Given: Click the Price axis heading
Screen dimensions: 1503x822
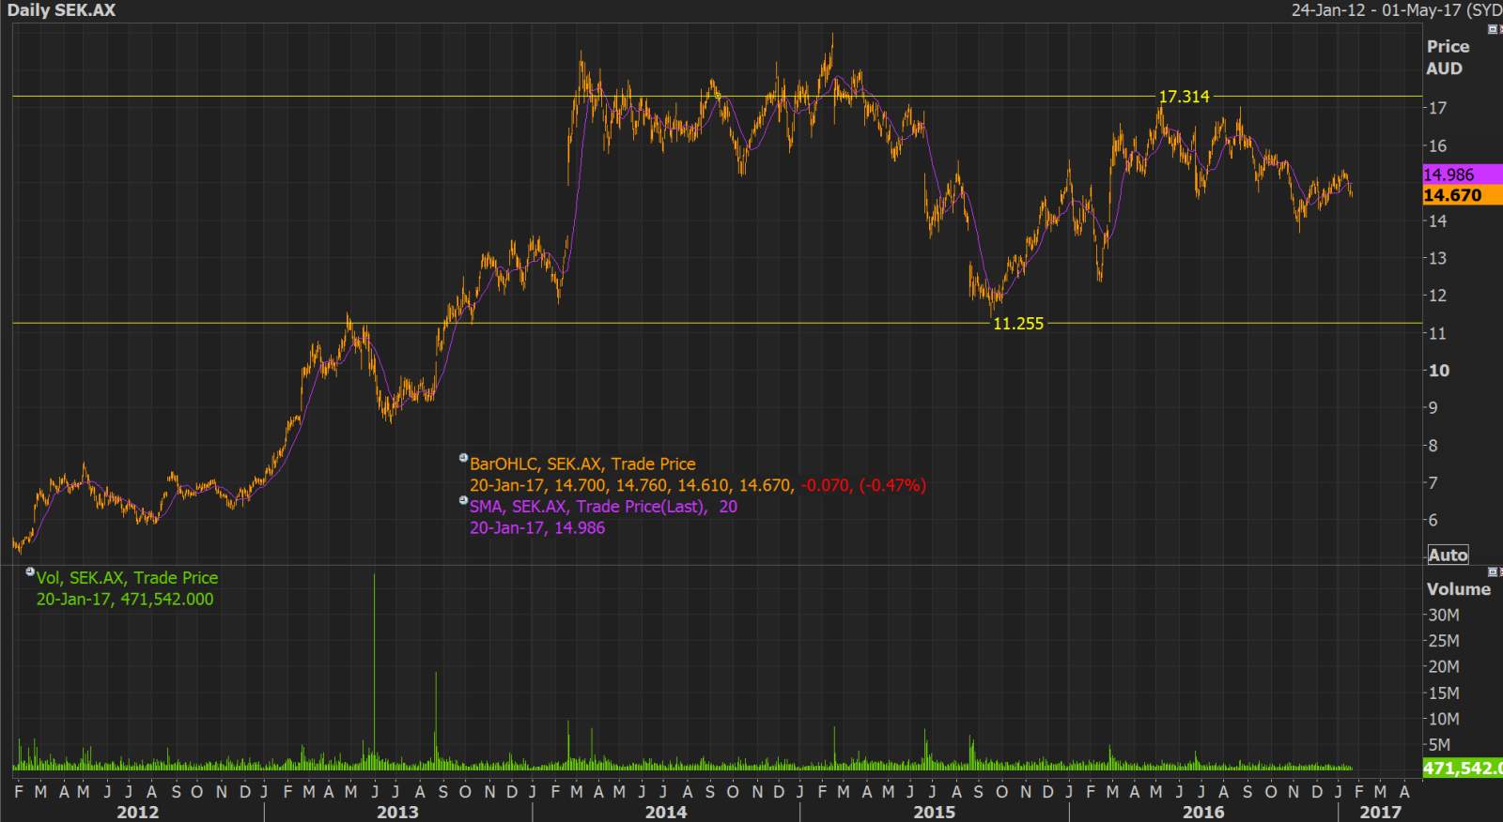Looking at the screenshot, I should coord(1448,46).
